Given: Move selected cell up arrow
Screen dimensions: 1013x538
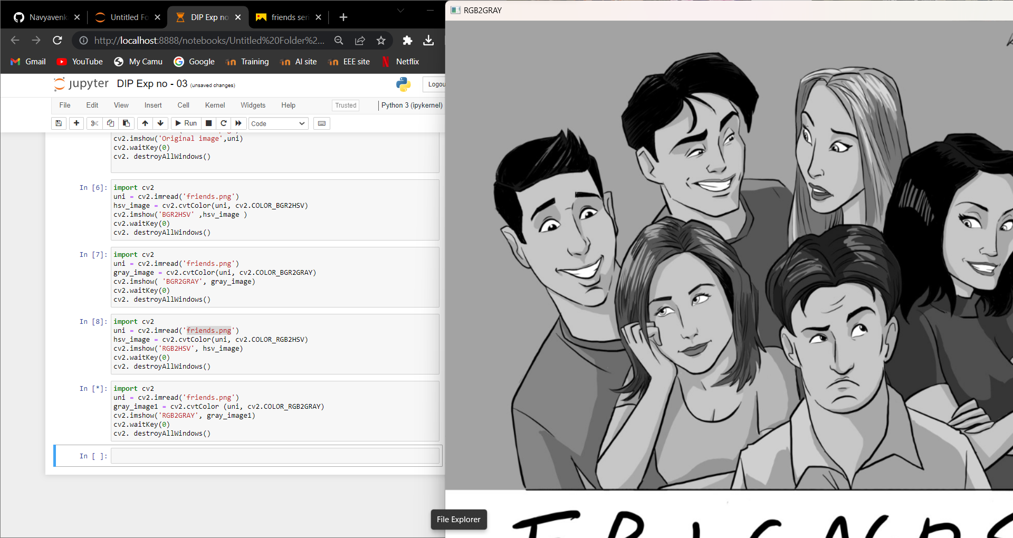Looking at the screenshot, I should (145, 123).
